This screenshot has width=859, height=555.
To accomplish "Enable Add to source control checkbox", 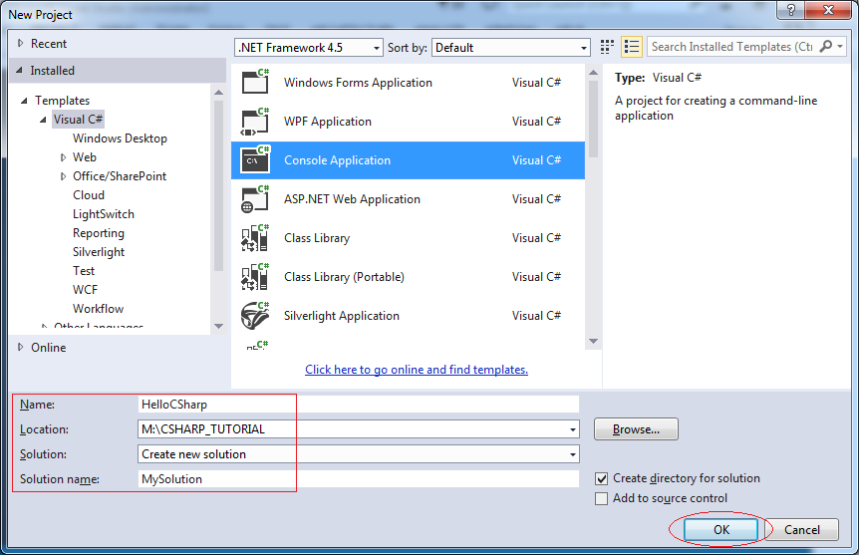I will [602, 498].
